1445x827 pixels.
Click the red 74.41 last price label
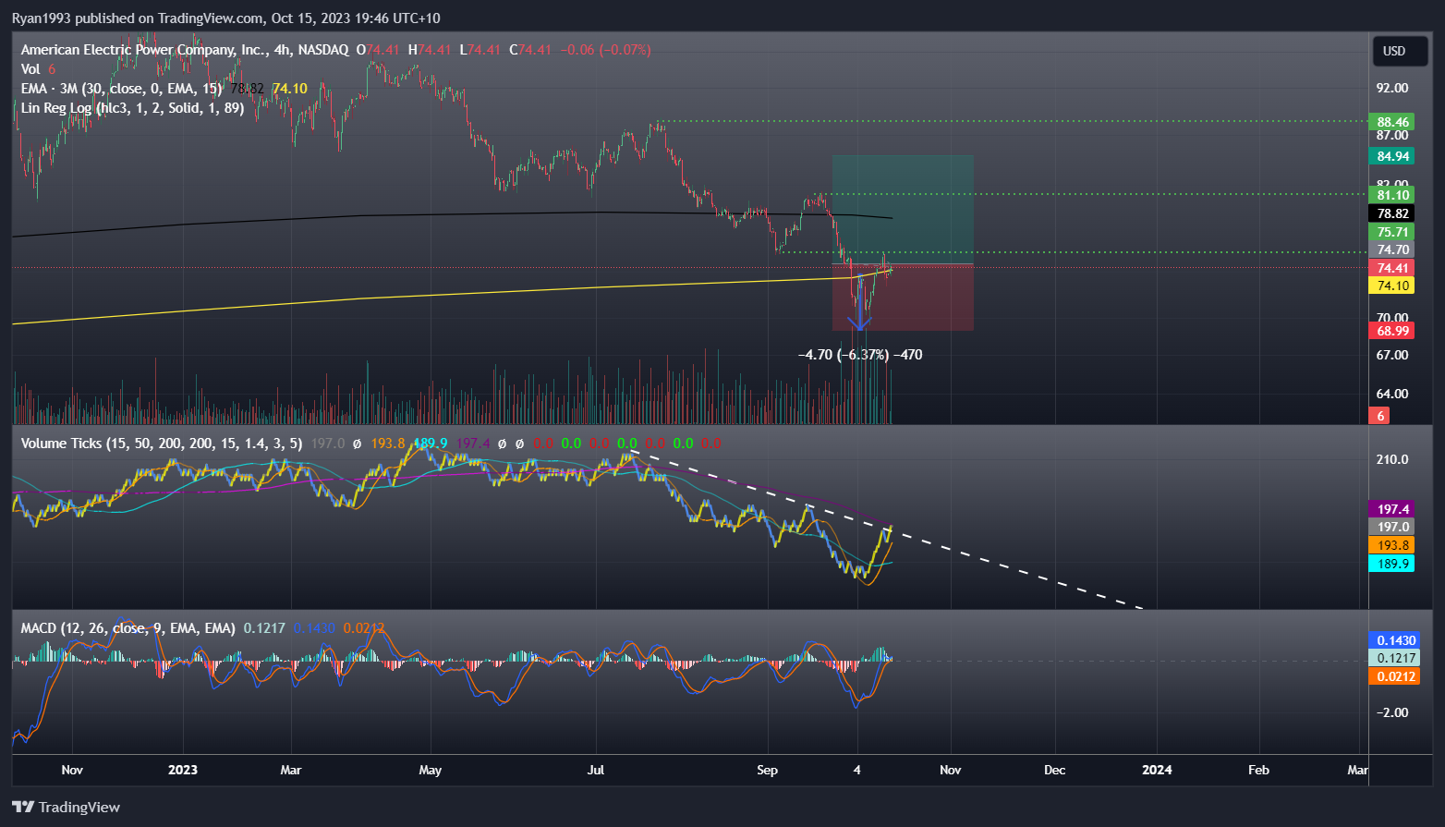point(1392,268)
